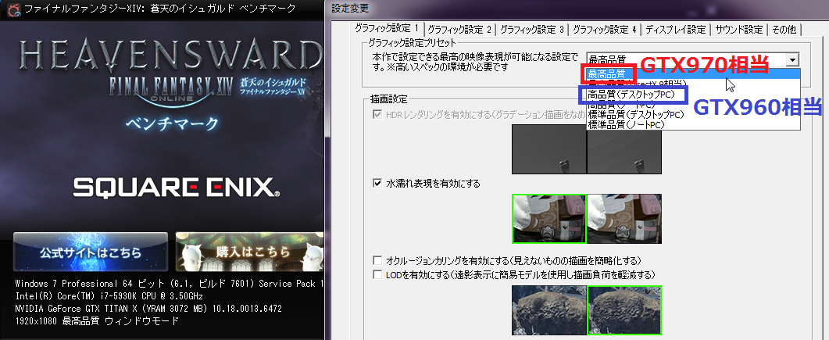Switch to the グラフィック設定 2 tab
The height and width of the screenshot is (340, 829).
459,30
